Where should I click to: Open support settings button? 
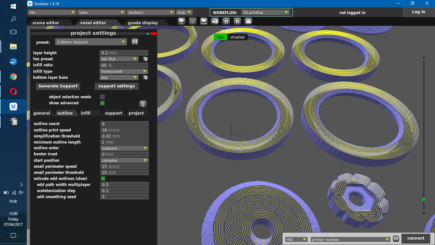(117, 86)
